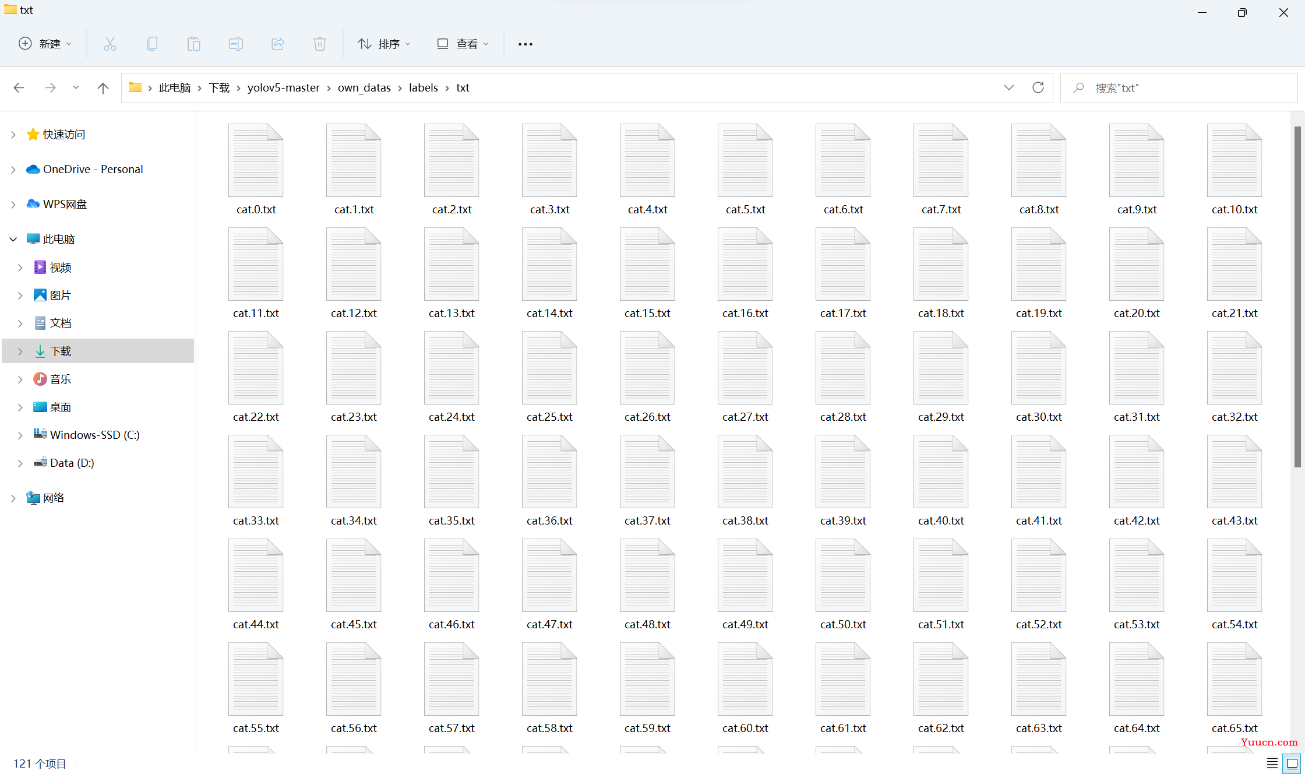This screenshot has width=1305, height=774.
Task: Go back with the left arrow
Action: pos(19,87)
